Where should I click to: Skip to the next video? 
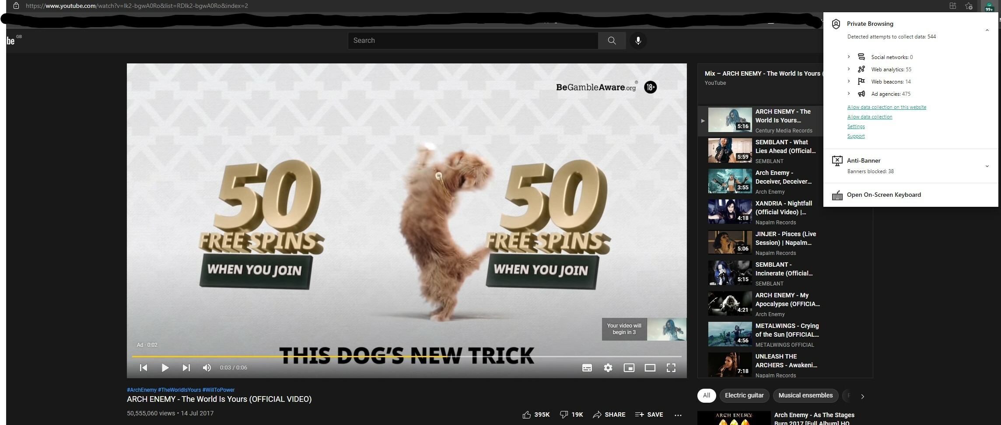coord(186,368)
